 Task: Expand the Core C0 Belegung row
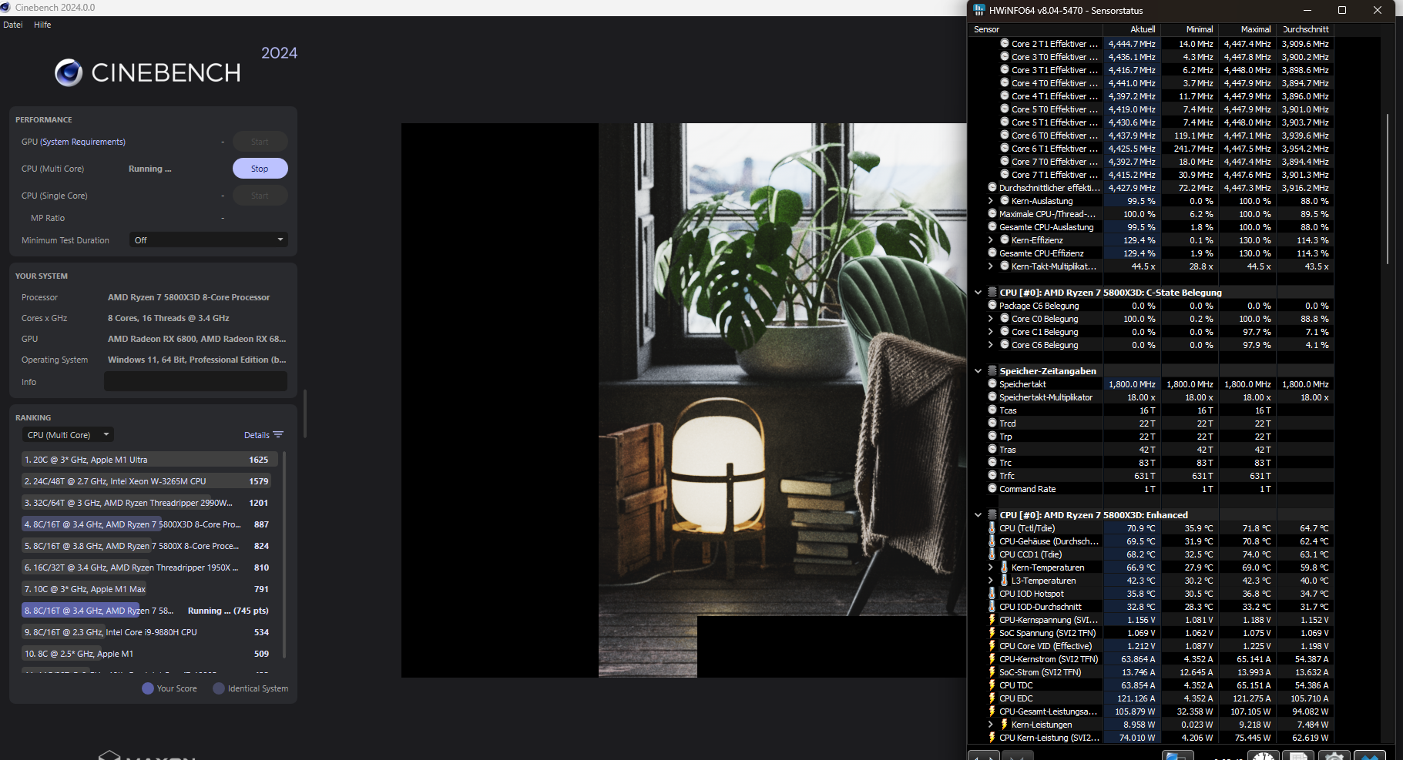990,319
